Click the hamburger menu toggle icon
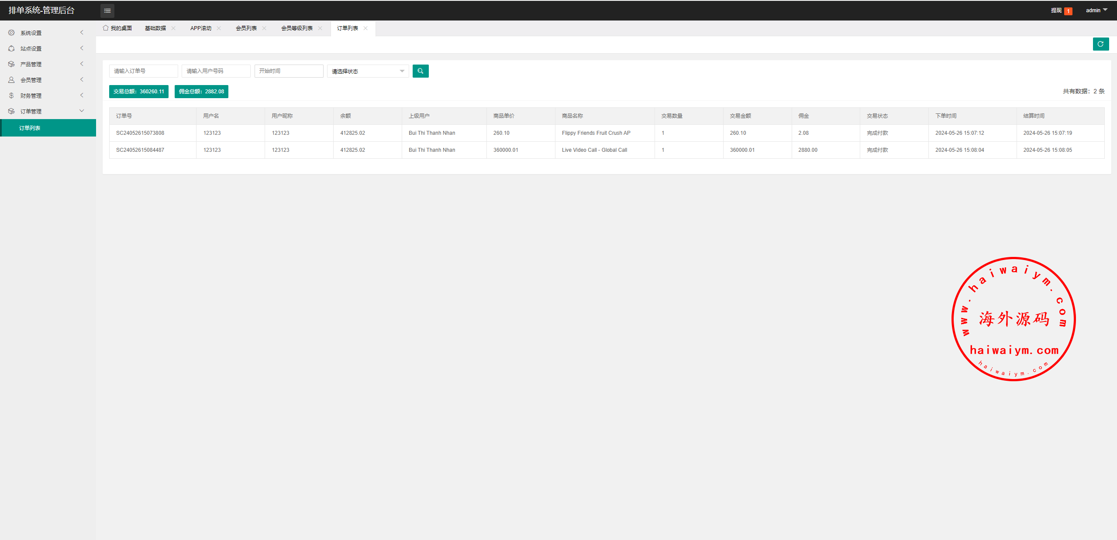The width and height of the screenshot is (1117, 540). point(107,10)
